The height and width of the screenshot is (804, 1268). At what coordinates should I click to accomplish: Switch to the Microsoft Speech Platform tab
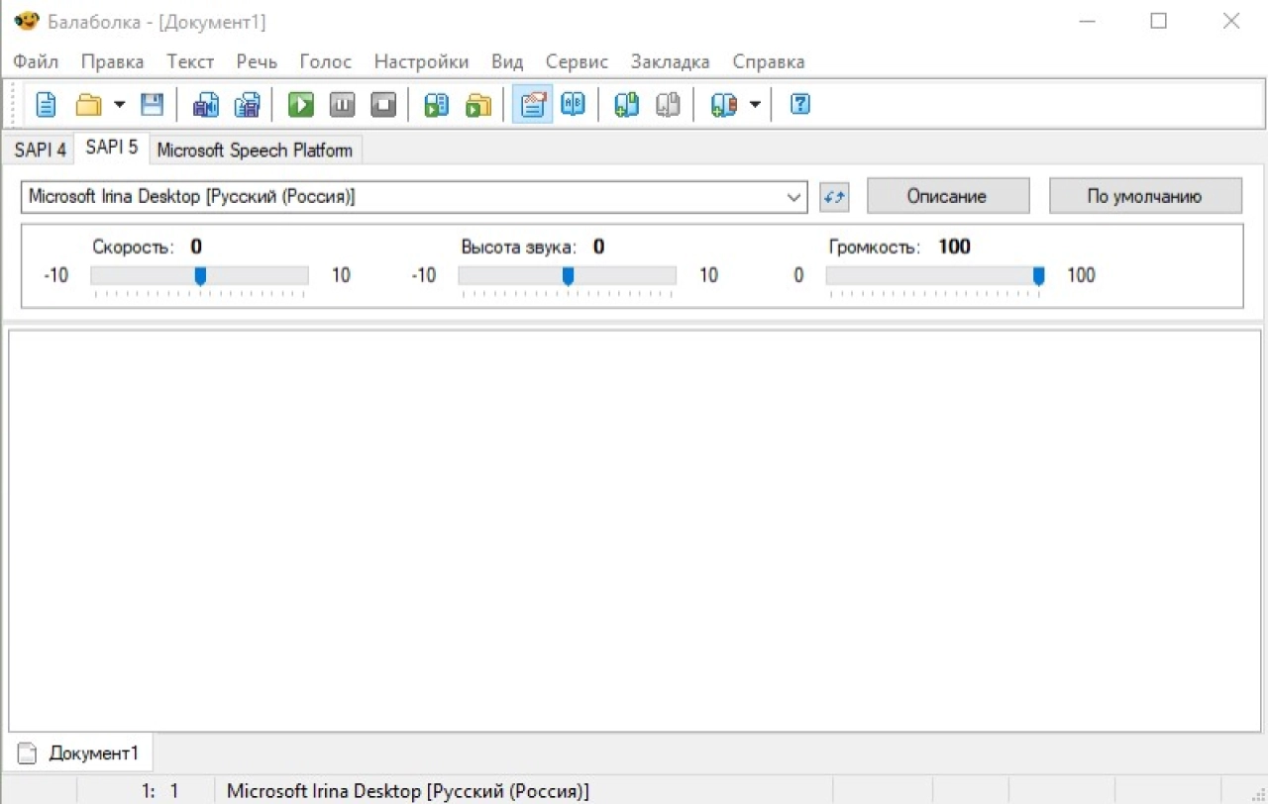coord(255,151)
